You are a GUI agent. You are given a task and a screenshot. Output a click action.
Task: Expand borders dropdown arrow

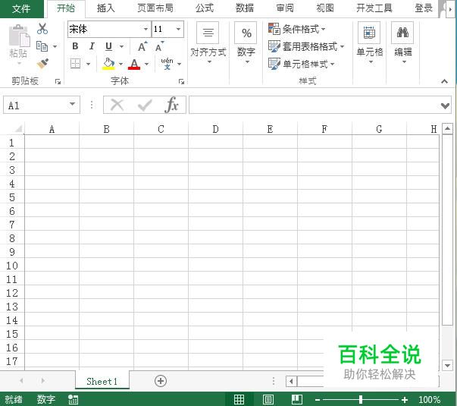point(88,64)
